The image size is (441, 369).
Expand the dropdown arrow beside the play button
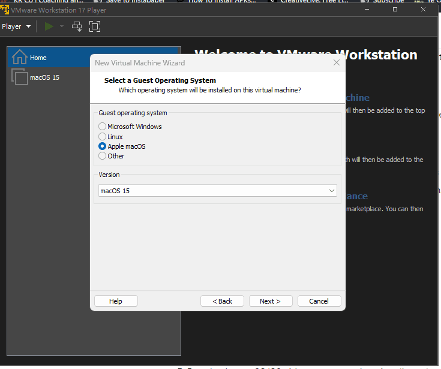(x=61, y=26)
